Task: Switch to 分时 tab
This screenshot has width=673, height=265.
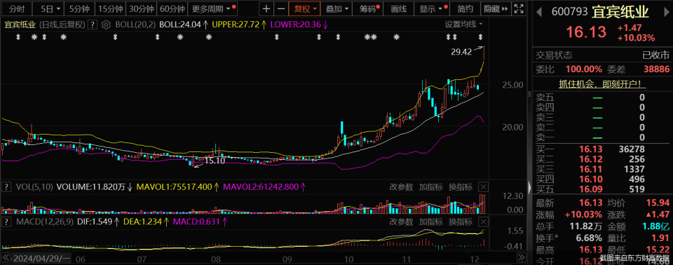Action: [17, 8]
